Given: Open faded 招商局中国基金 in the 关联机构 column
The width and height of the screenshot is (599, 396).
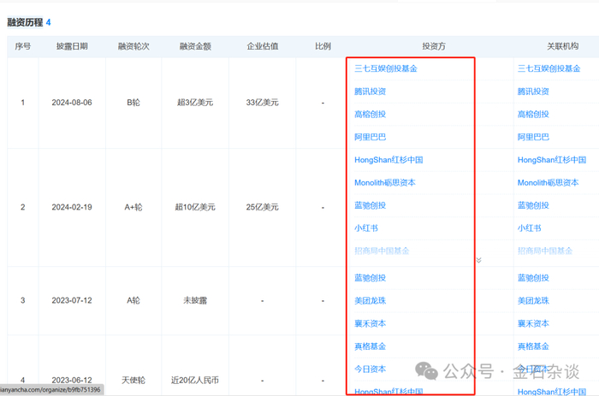Looking at the screenshot, I should click(x=545, y=251).
